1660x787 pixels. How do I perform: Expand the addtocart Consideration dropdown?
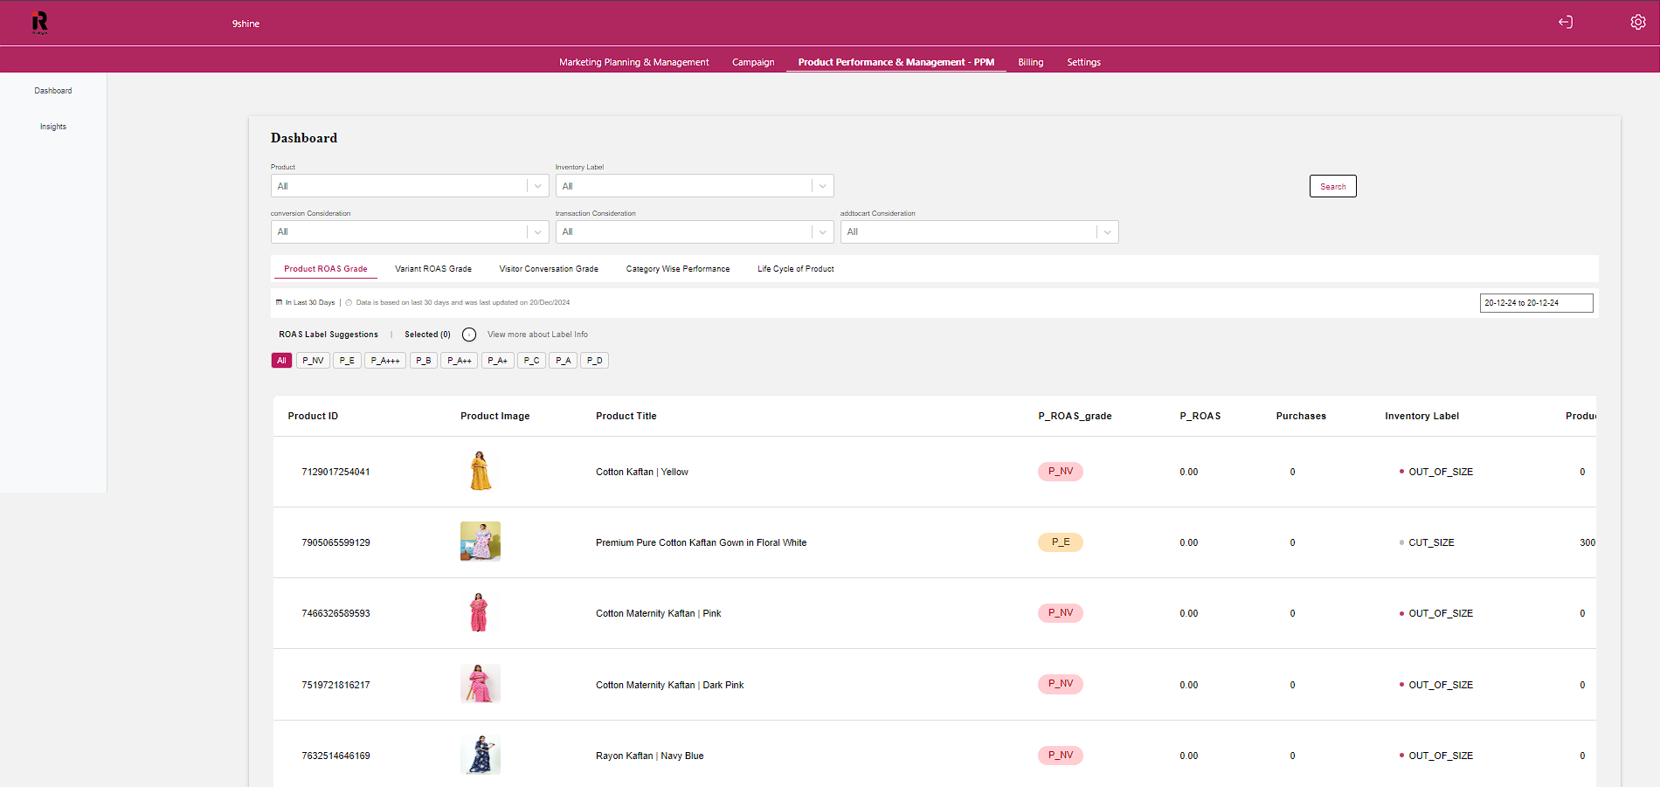979,231
